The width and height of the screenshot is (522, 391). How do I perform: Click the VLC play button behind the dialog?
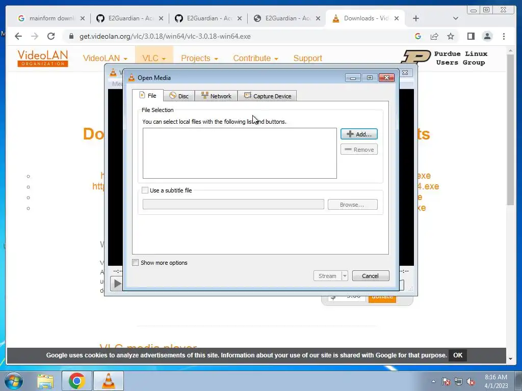(117, 284)
